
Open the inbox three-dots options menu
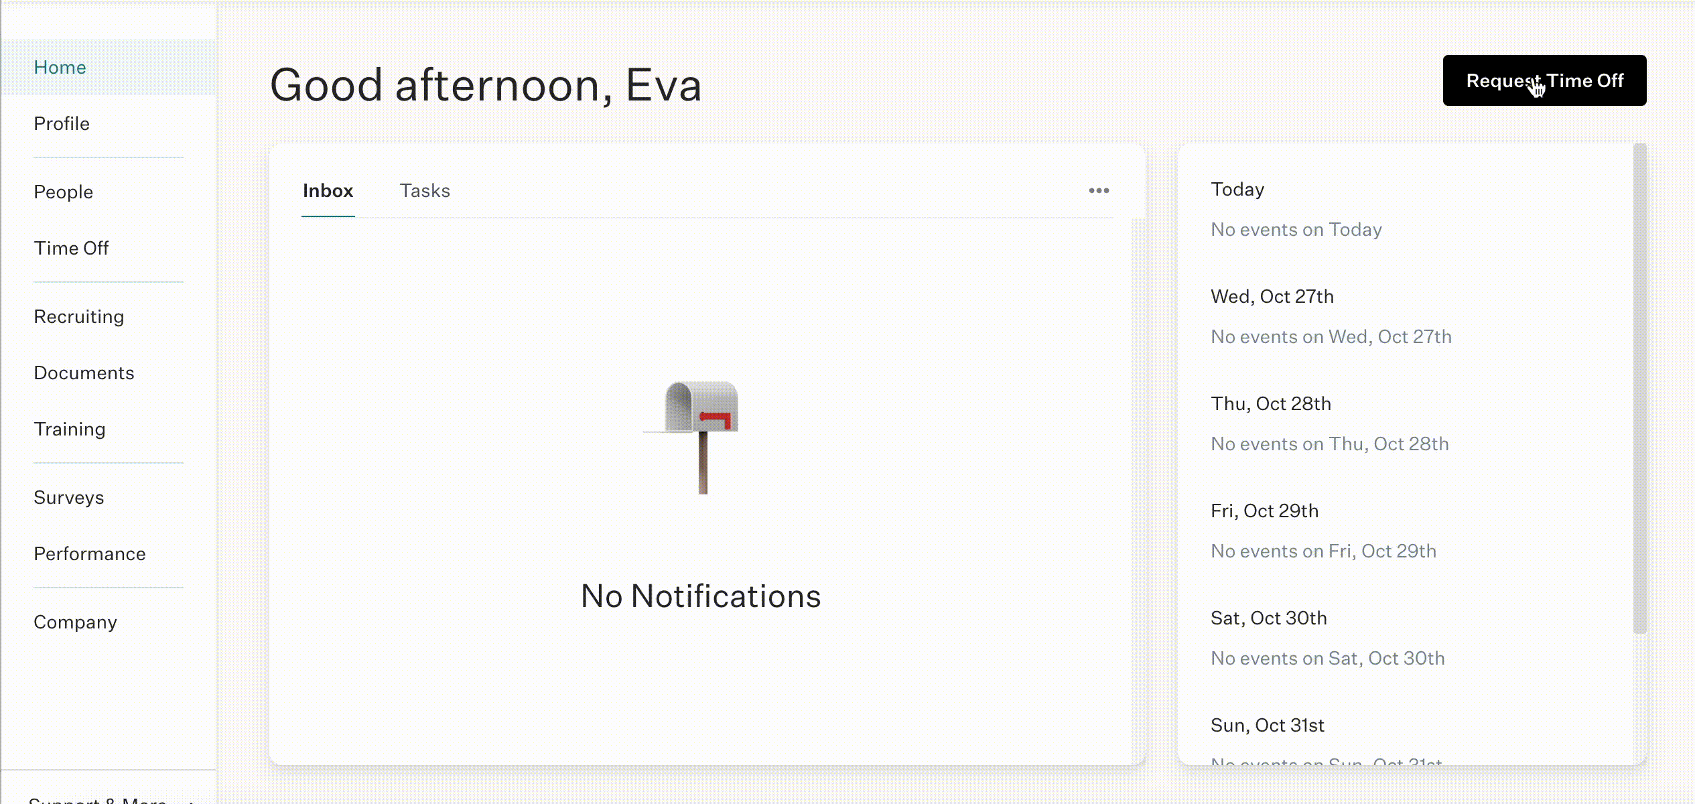[x=1099, y=191]
